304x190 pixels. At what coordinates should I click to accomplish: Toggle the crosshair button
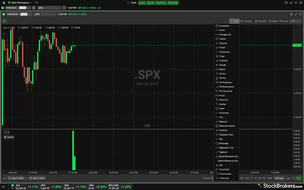(5, 21)
